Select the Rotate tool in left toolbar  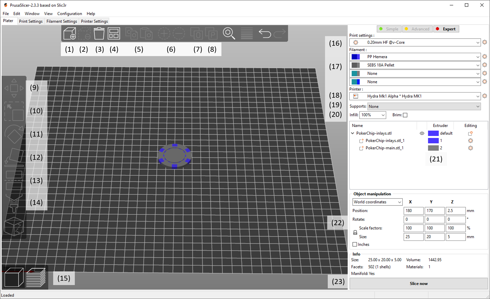[14, 134]
